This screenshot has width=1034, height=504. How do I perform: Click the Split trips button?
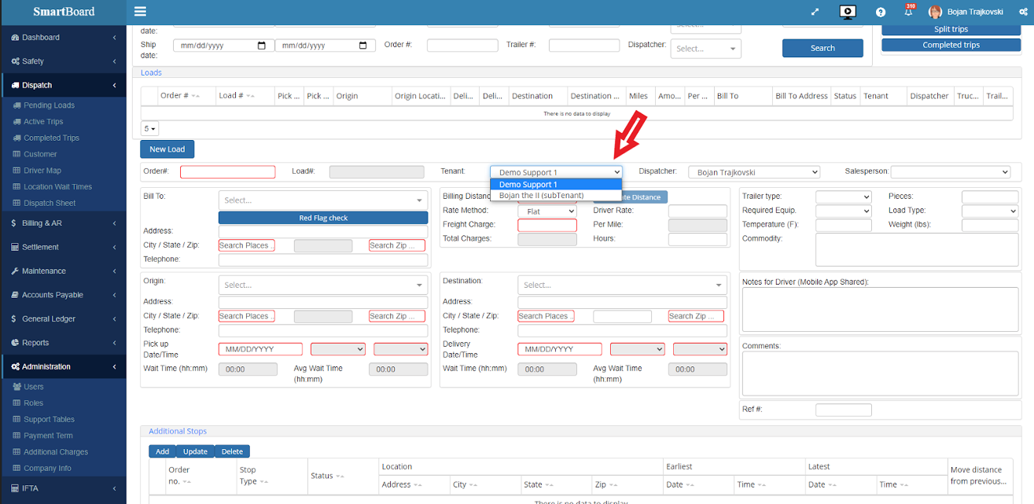pyautogui.click(x=951, y=29)
